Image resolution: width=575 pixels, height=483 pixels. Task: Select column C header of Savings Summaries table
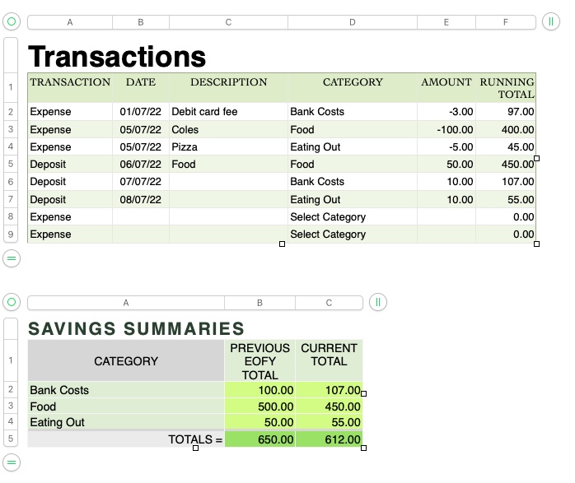pos(329,303)
